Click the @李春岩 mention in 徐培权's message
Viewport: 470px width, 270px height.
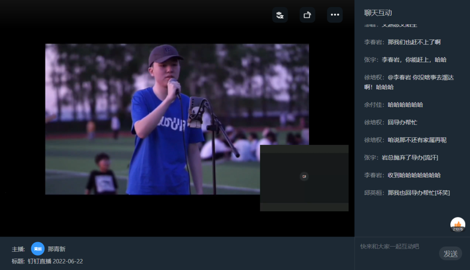point(399,77)
